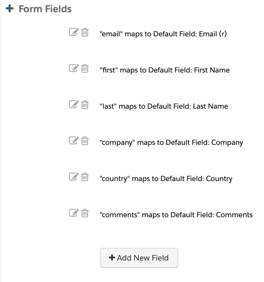
Task: Edit the "company" field mapping
Action: point(74,140)
